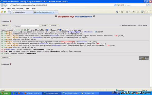Screen dimensions: 152x95
Task: Open Favorites Center star icon
Action: 2,12
